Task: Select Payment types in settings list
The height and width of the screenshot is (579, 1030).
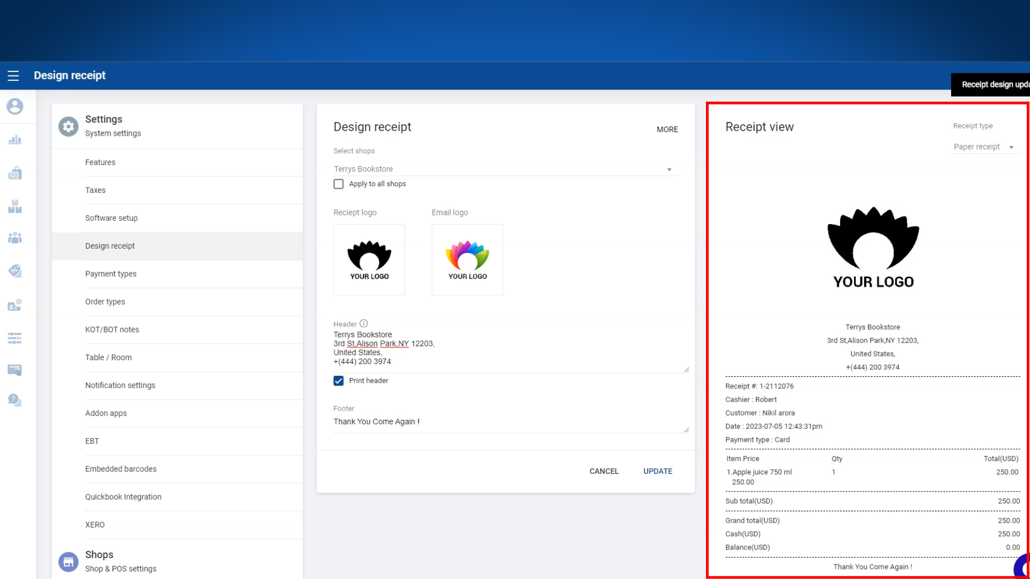Action: point(111,274)
